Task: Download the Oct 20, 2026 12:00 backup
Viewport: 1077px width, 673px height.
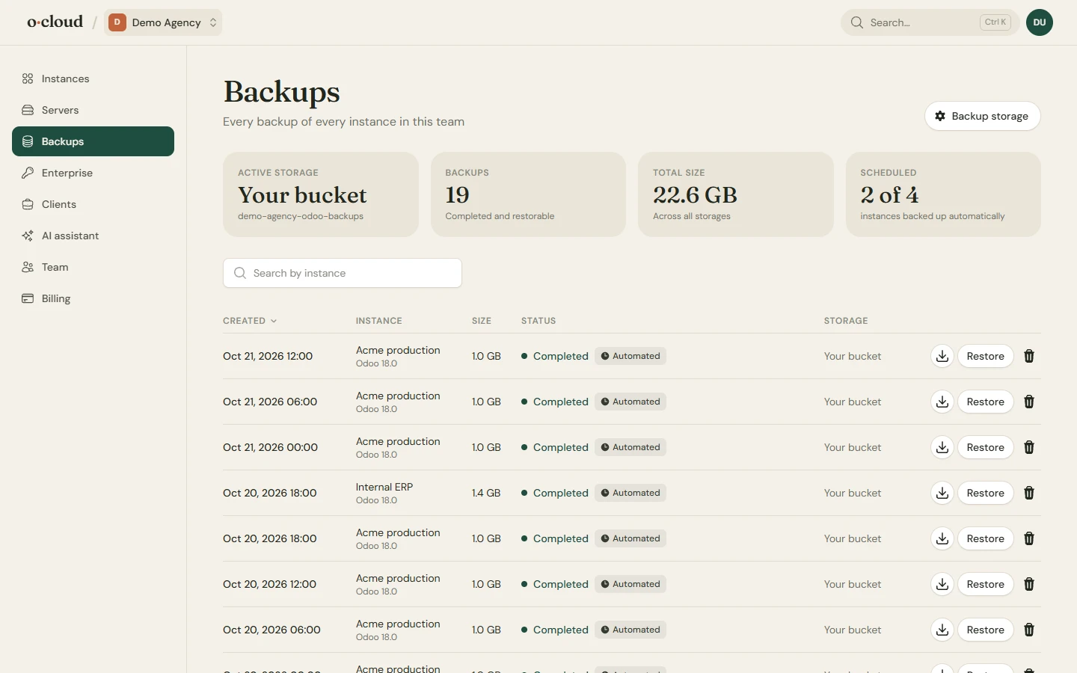Action: point(942,584)
